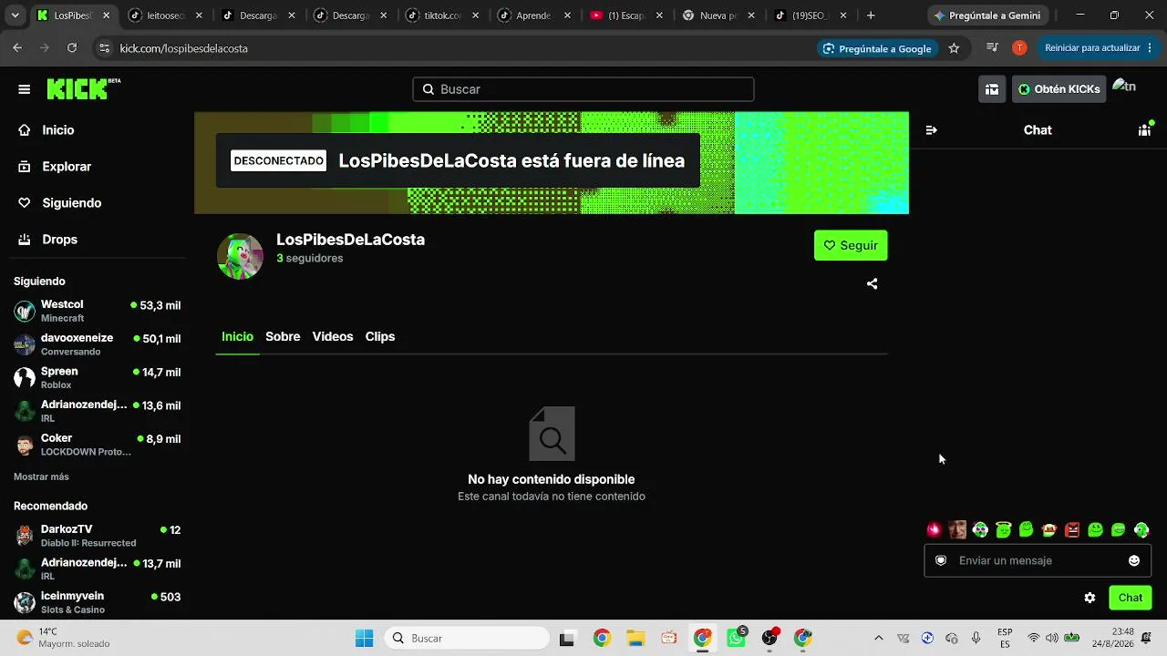
Task: Select the human face emote
Action: click(957, 529)
